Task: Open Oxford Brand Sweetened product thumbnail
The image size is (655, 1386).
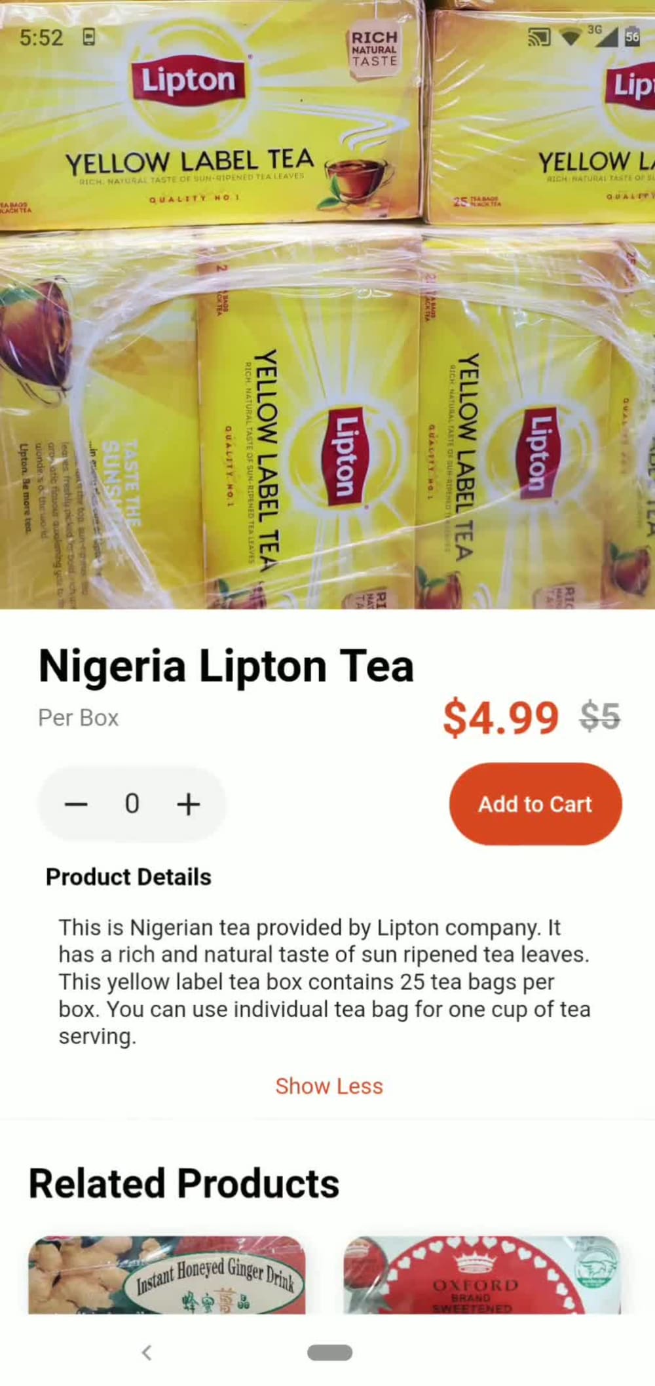Action: [x=481, y=1275]
